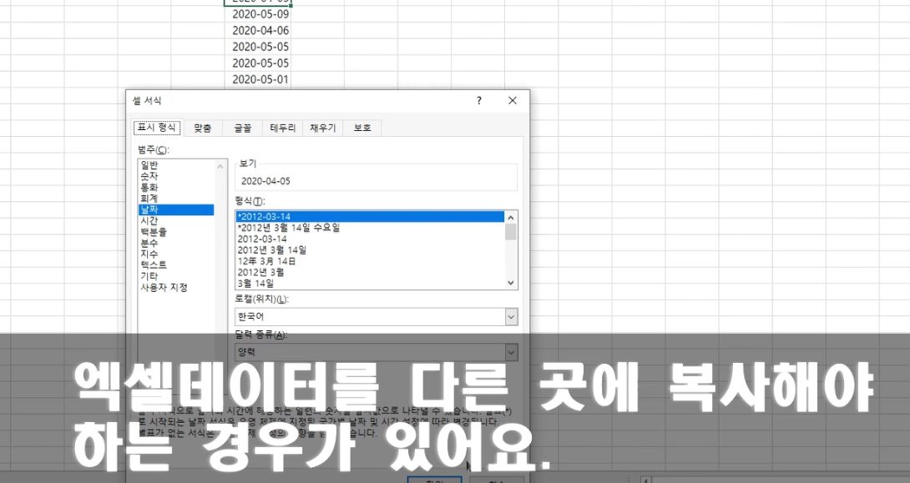Image resolution: width=910 pixels, height=483 pixels.
Task: Choose *2012-03-14 format
Action: 371,216
